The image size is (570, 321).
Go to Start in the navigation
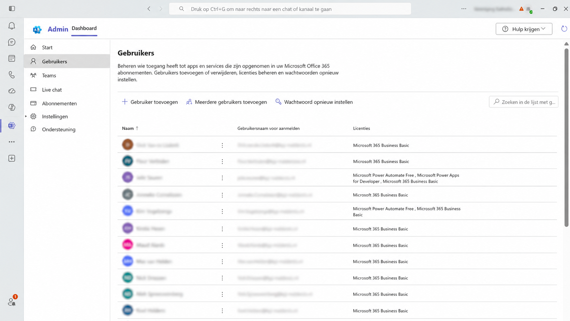[x=67, y=47]
